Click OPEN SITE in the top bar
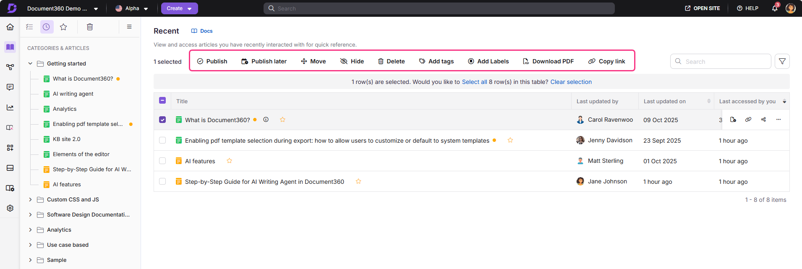802x269 pixels. point(703,8)
